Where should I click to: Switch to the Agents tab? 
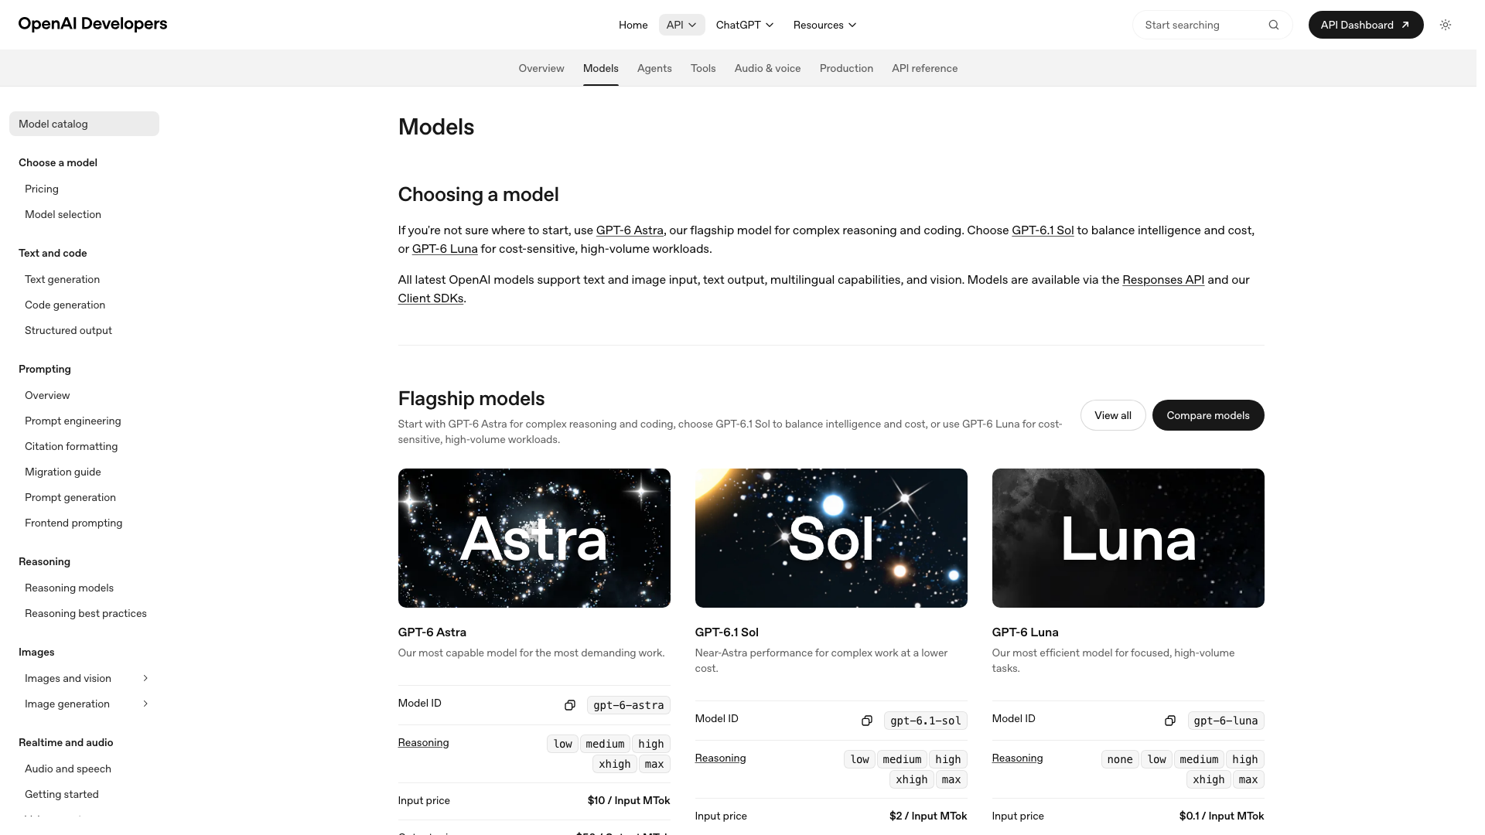654,68
